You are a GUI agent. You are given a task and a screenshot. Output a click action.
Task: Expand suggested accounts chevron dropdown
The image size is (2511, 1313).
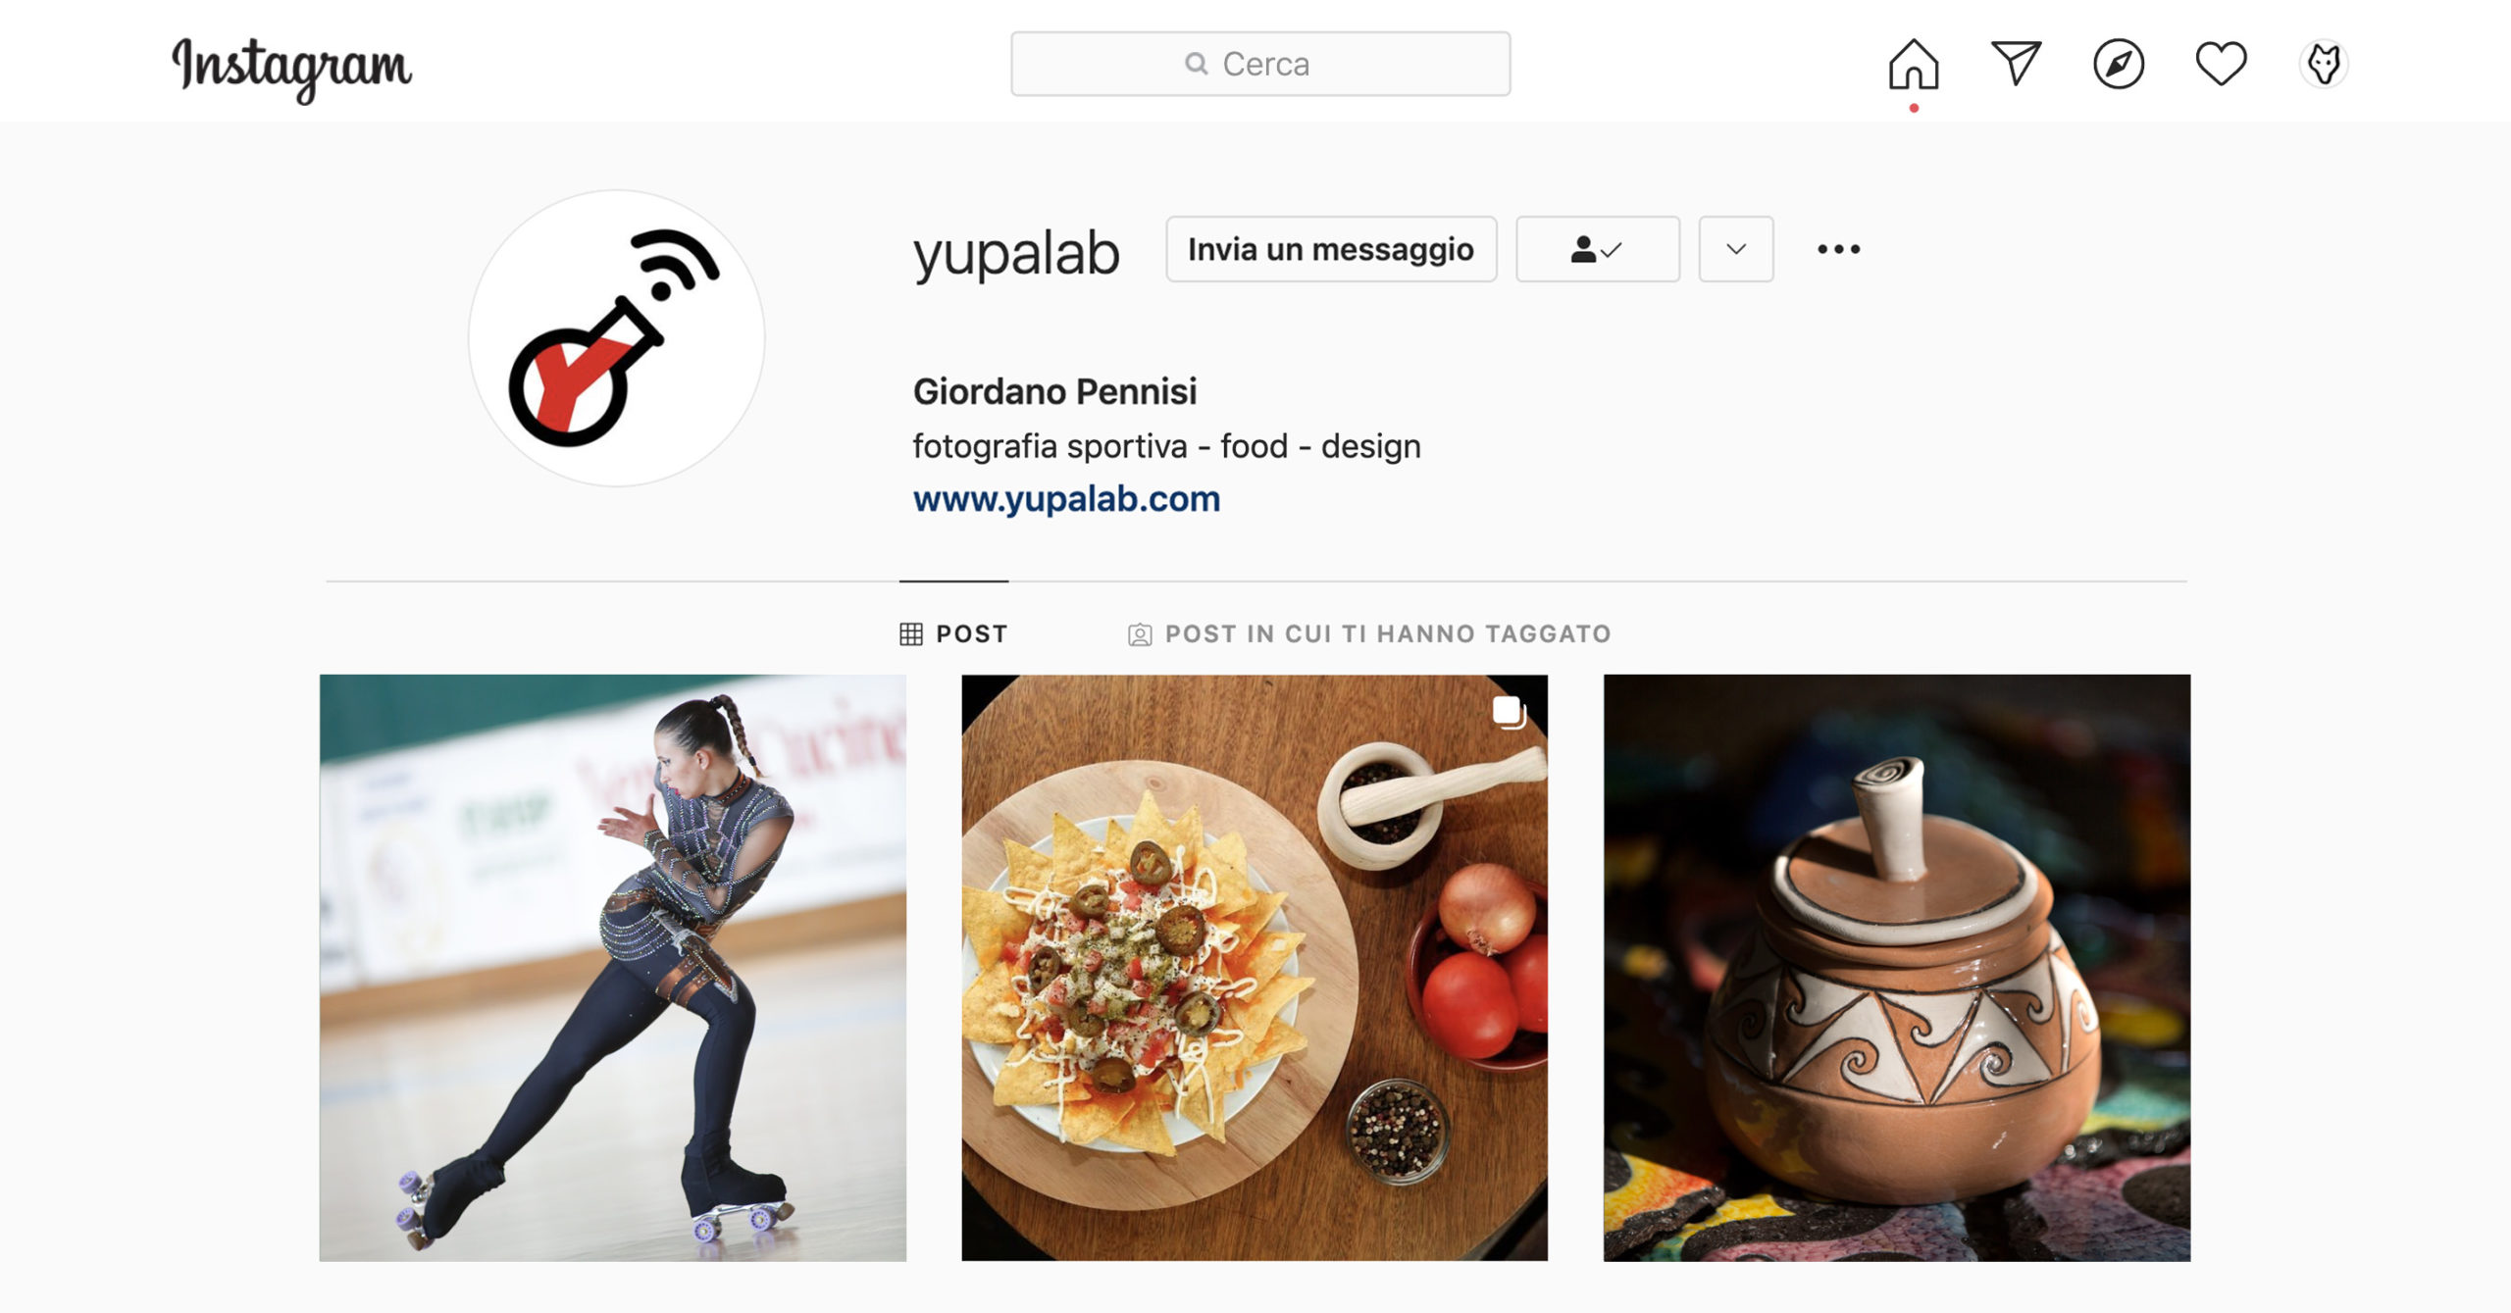coord(1736,249)
